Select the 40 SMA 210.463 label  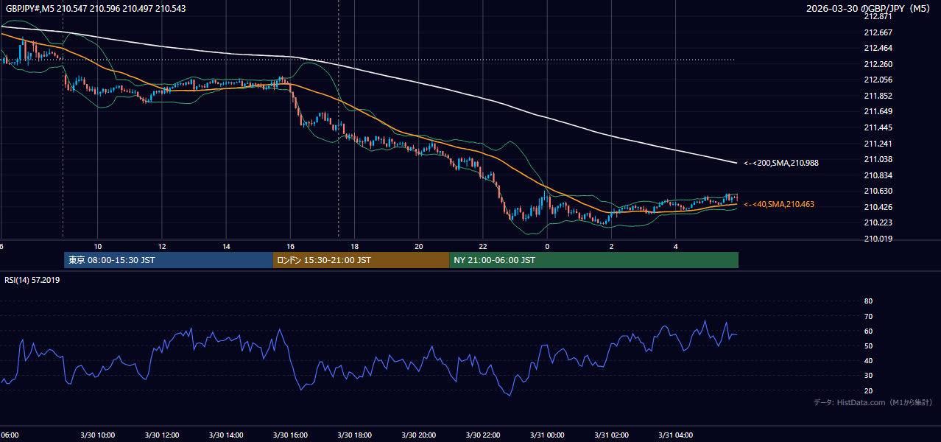click(779, 204)
